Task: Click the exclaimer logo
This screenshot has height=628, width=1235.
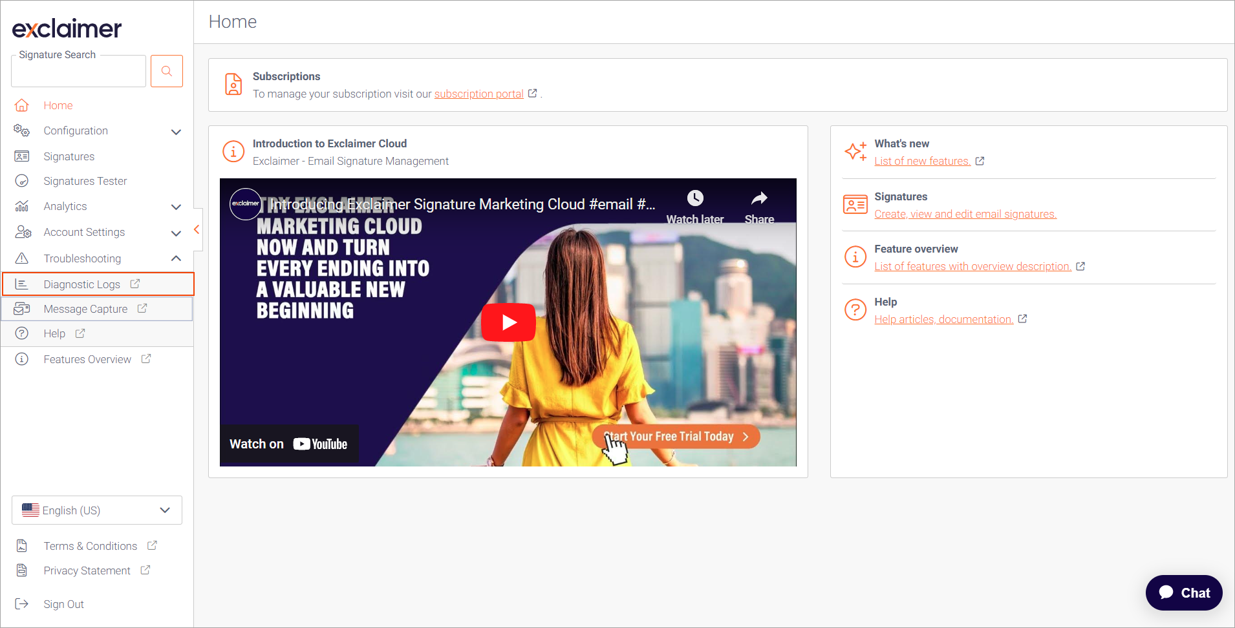Action: click(x=67, y=28)
